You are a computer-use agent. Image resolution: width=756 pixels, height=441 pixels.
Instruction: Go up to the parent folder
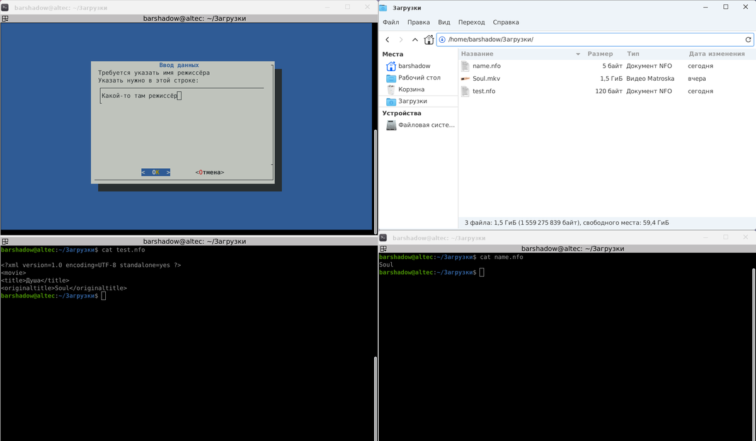pos(415,40)
